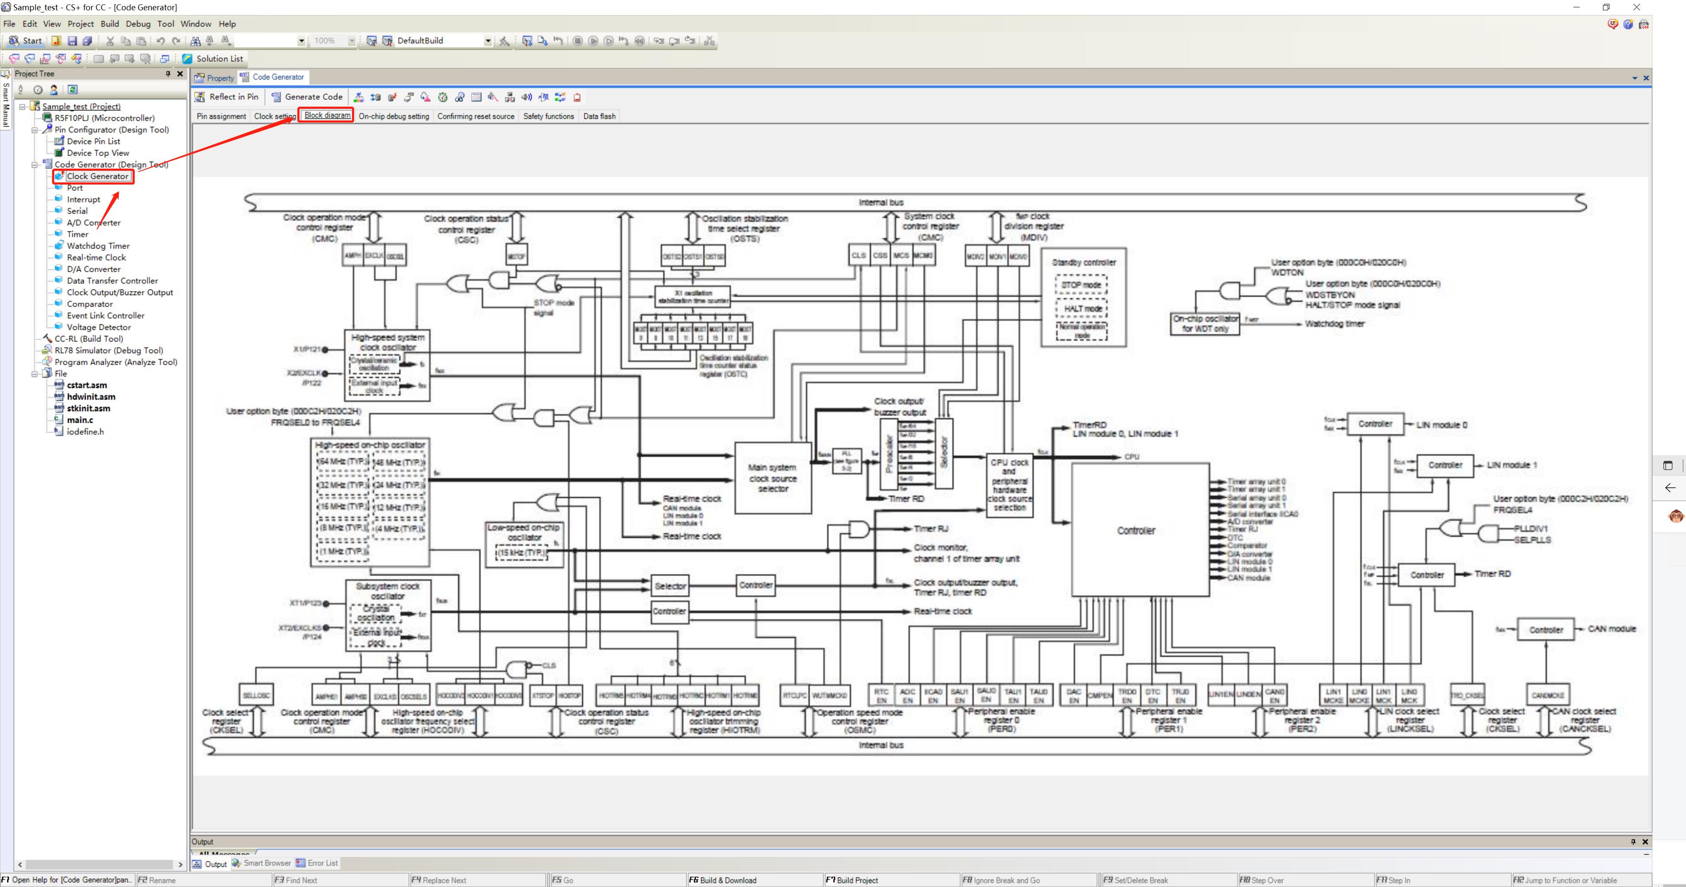The image size is (1686, 887).
Task: Click the Project Tree sort order icon
Action: [x=21, y=89]
